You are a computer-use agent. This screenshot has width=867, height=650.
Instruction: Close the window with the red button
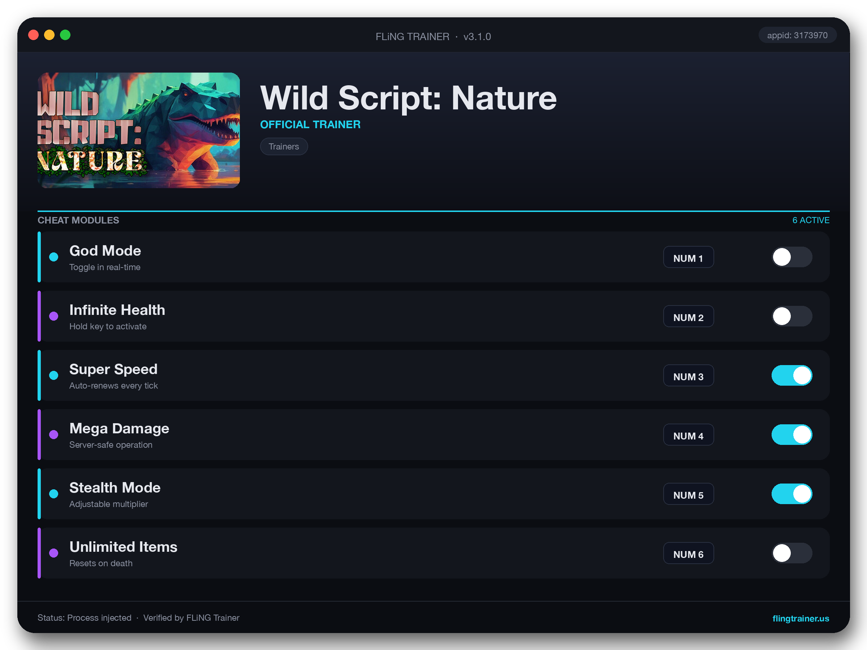coord(34,35)
